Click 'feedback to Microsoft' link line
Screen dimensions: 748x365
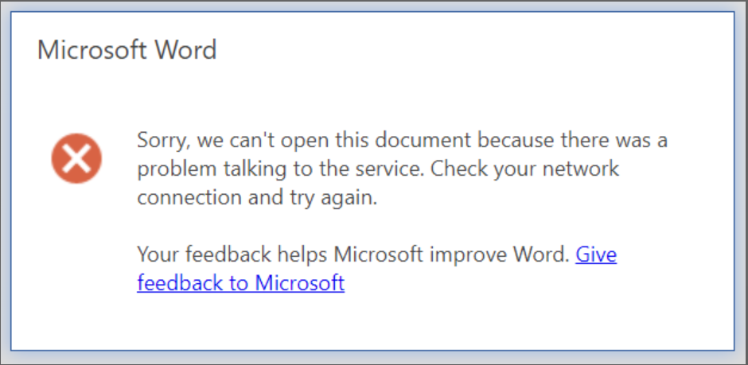pyautogui.click(x=240, y=283)
